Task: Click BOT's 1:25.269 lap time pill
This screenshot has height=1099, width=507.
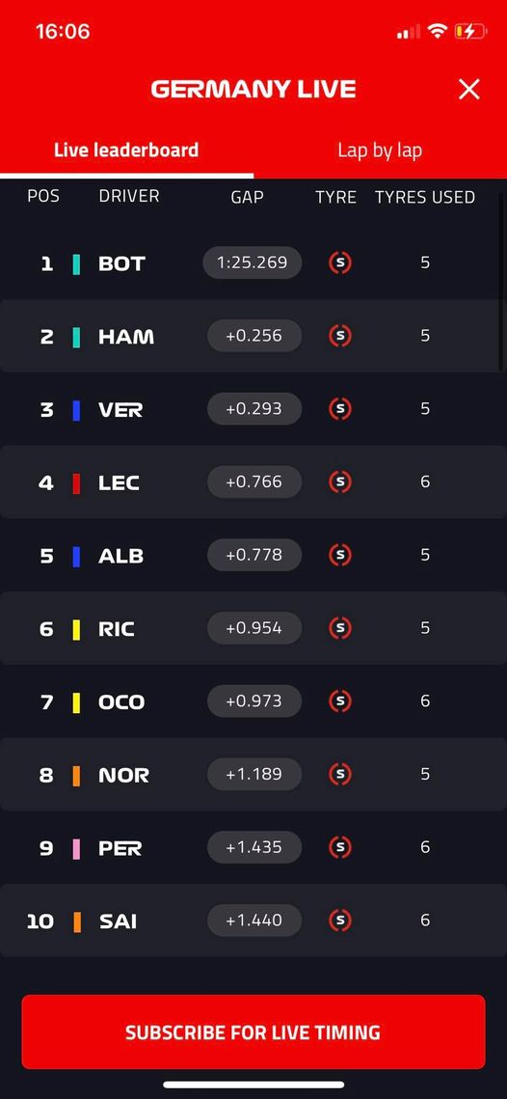Action: (253, 262)
